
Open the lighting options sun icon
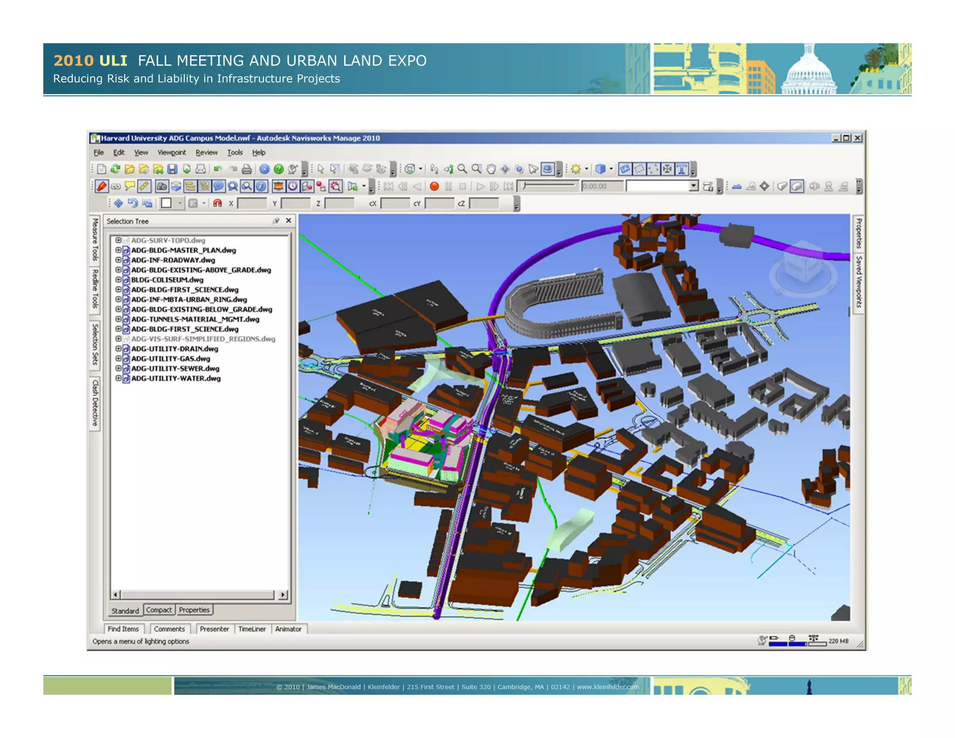point(576,169)
